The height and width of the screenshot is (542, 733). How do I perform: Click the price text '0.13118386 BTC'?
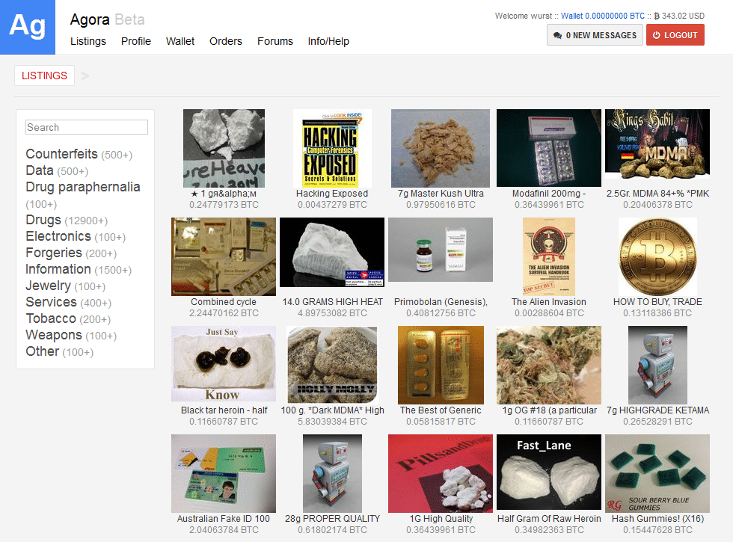point(657,313)
